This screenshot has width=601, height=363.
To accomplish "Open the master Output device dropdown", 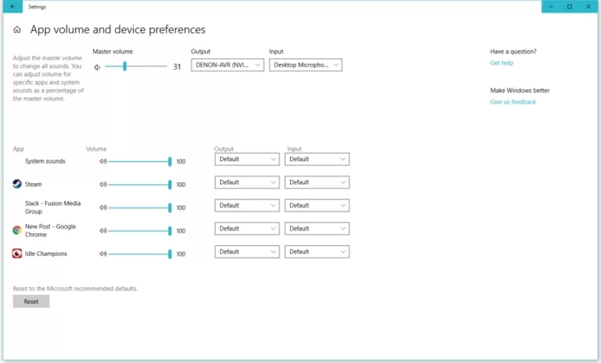I will 227,65.
